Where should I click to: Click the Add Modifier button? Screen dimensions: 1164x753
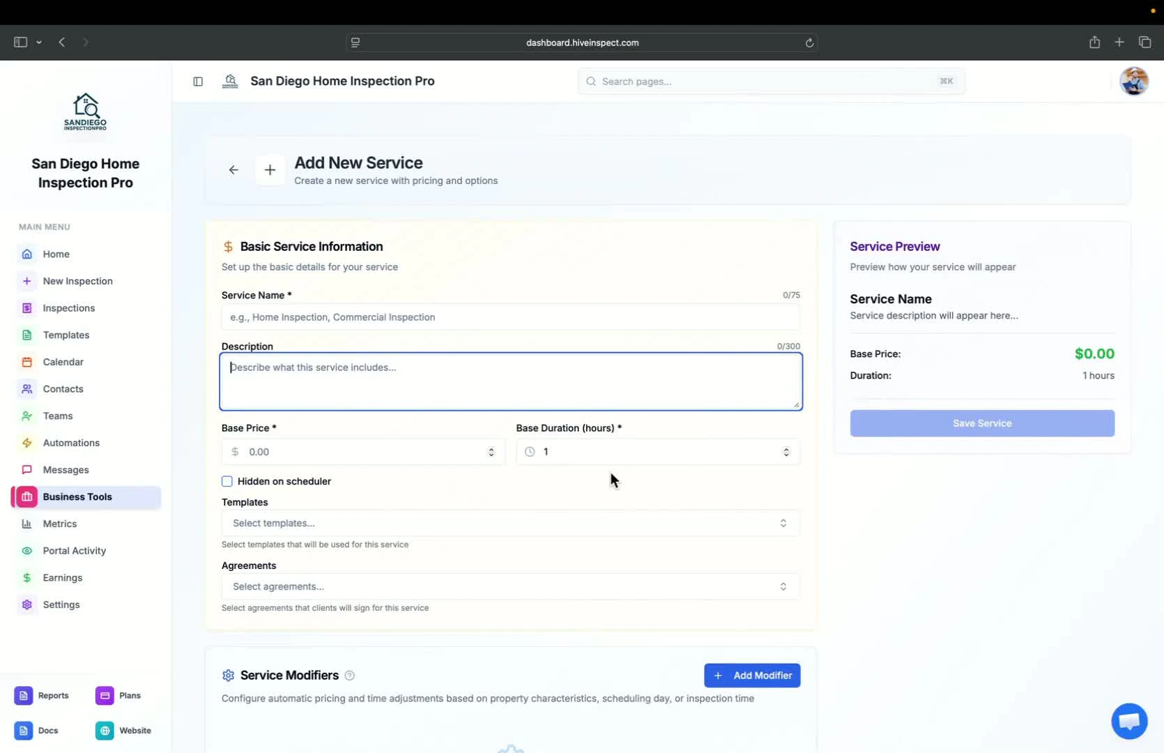751,675
